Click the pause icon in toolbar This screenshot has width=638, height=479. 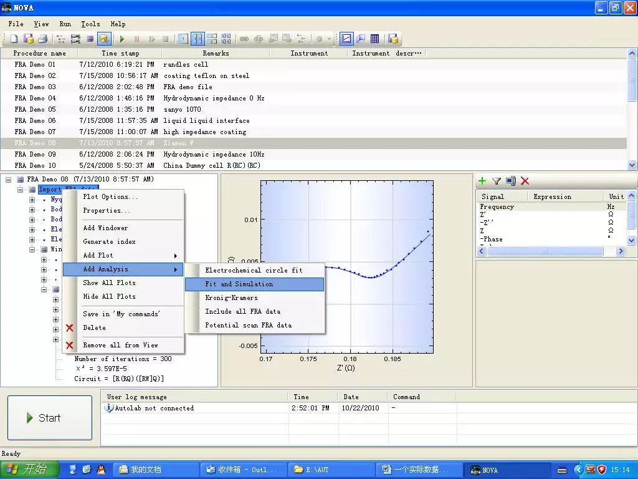tap(136, 39)
